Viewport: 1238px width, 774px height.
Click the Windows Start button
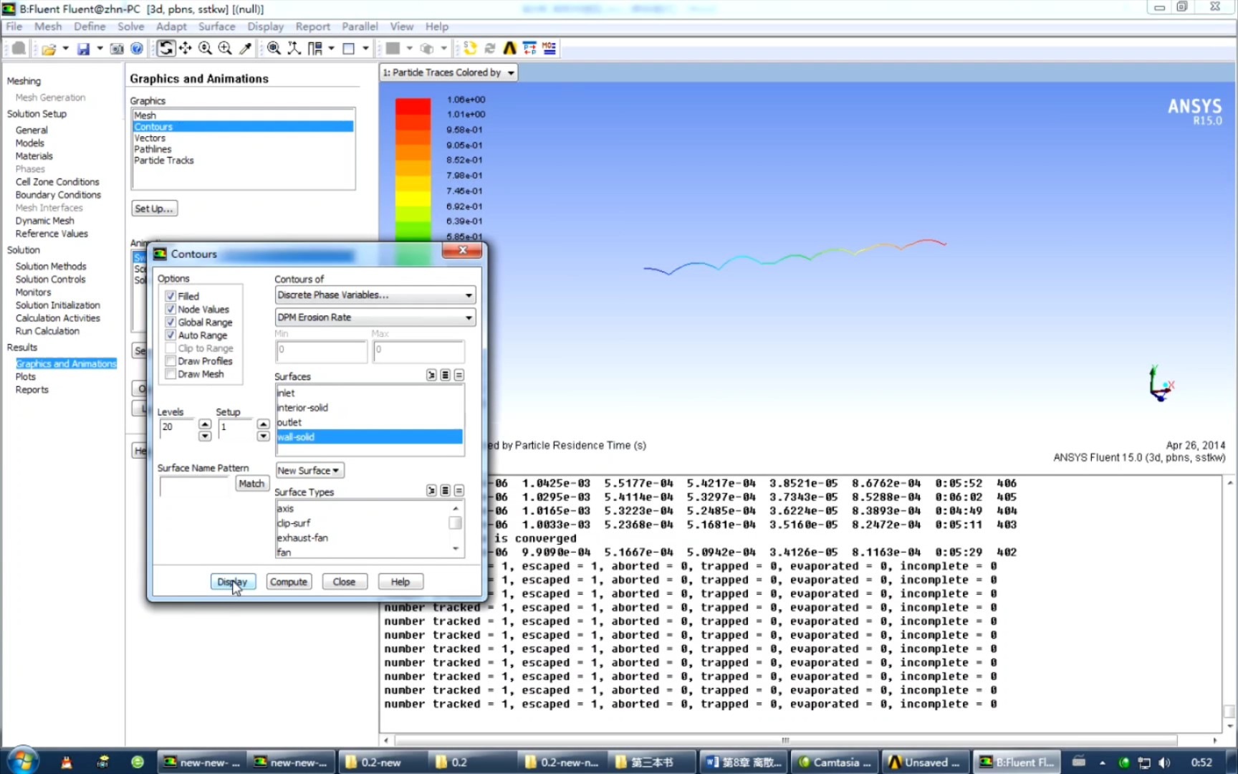tap(21, 761)
